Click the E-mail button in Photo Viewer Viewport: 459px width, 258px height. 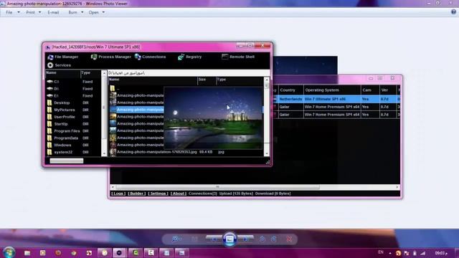(x=53, y=12)
